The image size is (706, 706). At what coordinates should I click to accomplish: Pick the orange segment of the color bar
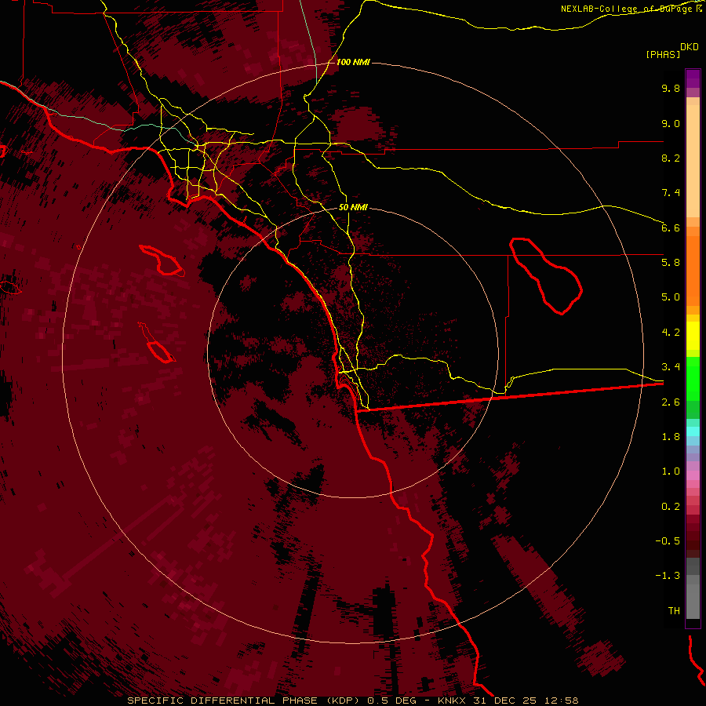(693, 271)
